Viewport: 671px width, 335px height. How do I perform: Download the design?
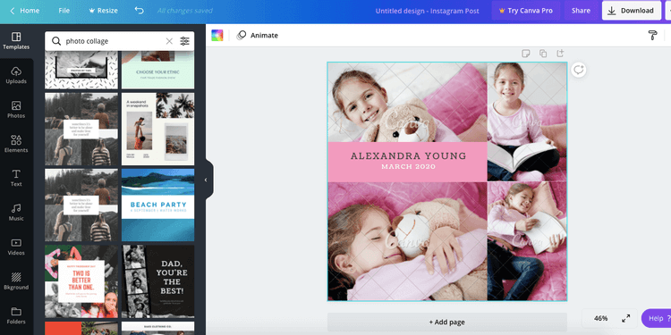632,11
